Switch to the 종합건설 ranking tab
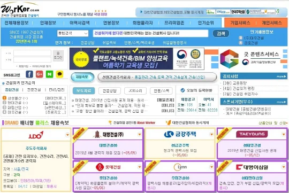This screenshot has width=289, height=193. click(x=12, y=90)
